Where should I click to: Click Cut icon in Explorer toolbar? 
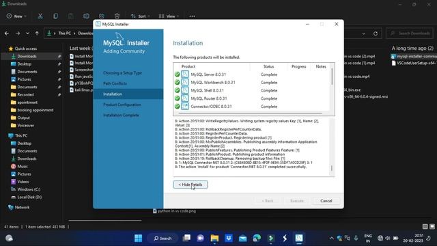point(40,16)
